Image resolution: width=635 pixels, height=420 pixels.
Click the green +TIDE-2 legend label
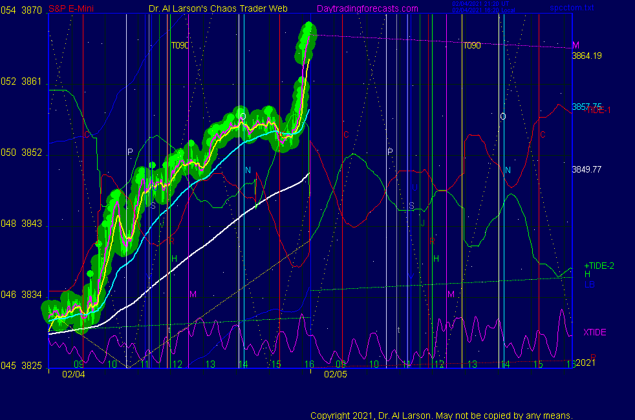596,266
